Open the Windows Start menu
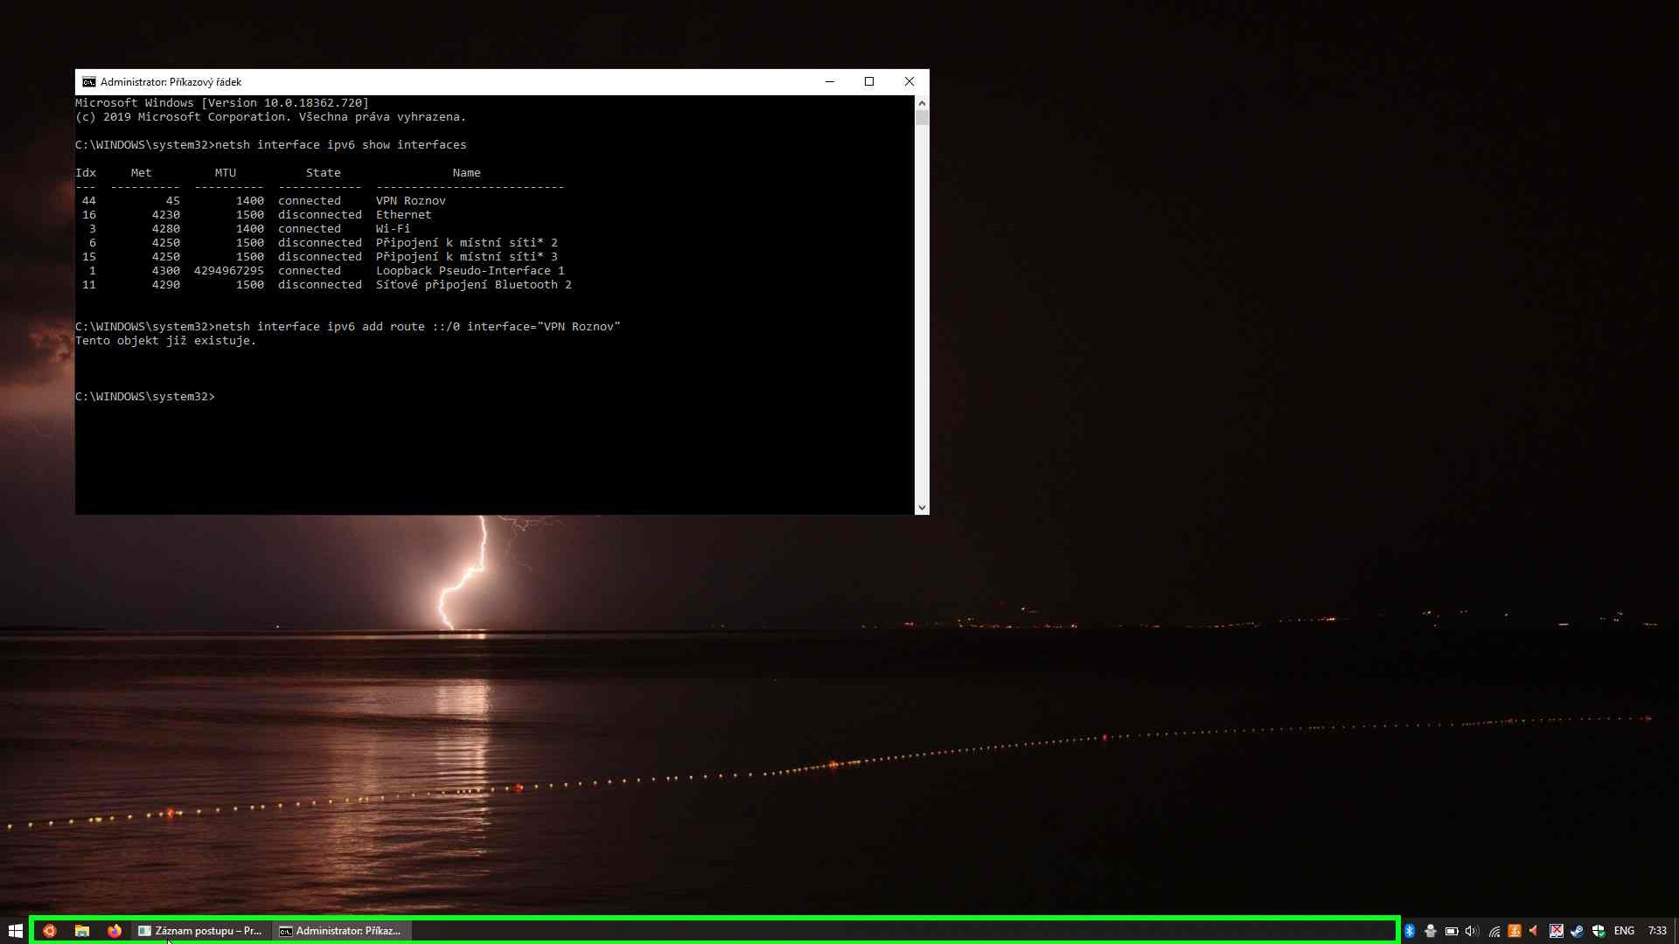Image resolution: width=1679 pixels, height=944 pixels. [15, 930]
